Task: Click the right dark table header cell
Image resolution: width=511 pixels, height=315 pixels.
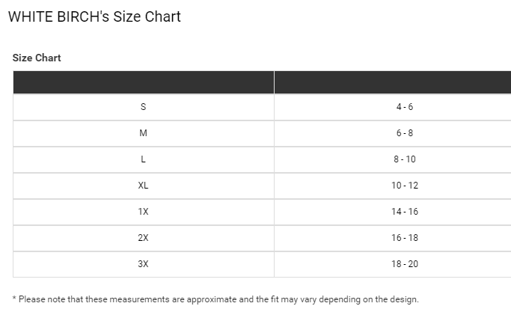Action: 392,82
